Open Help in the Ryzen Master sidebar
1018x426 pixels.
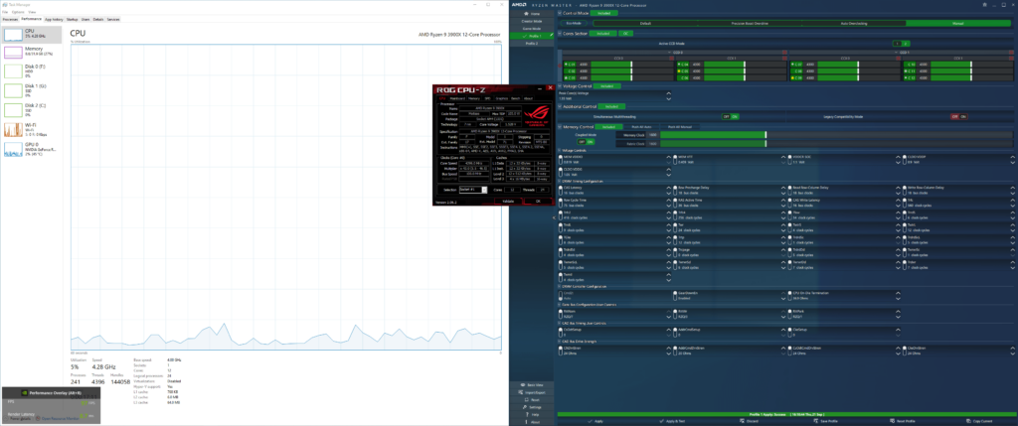coord(531,414)
